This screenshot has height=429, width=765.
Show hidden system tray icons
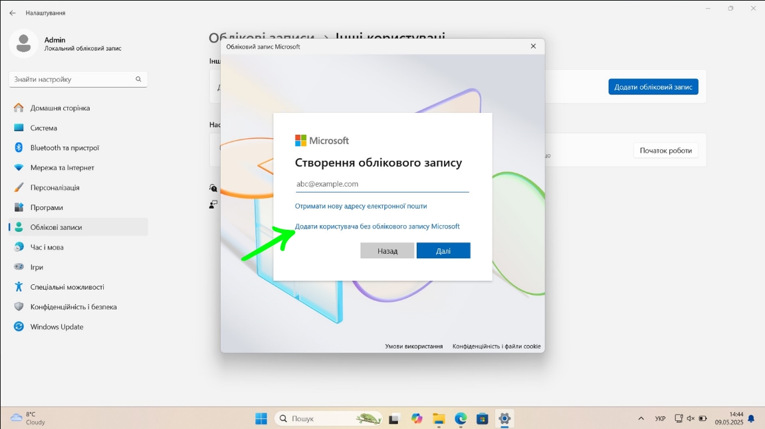tap(641, 418)
